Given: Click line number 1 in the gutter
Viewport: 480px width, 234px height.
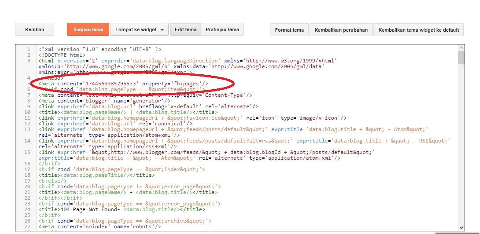Looking at the screenshot, I should [x=29, y=49].
